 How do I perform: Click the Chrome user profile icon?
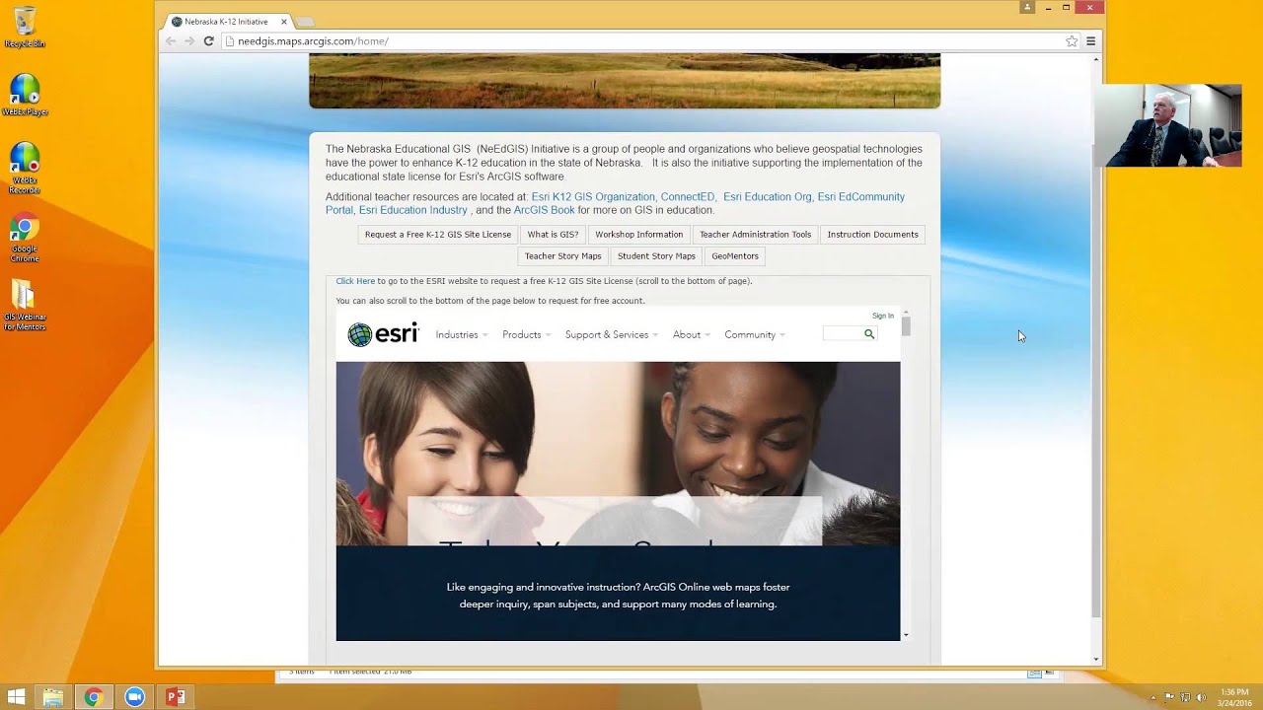point(1027,7)
